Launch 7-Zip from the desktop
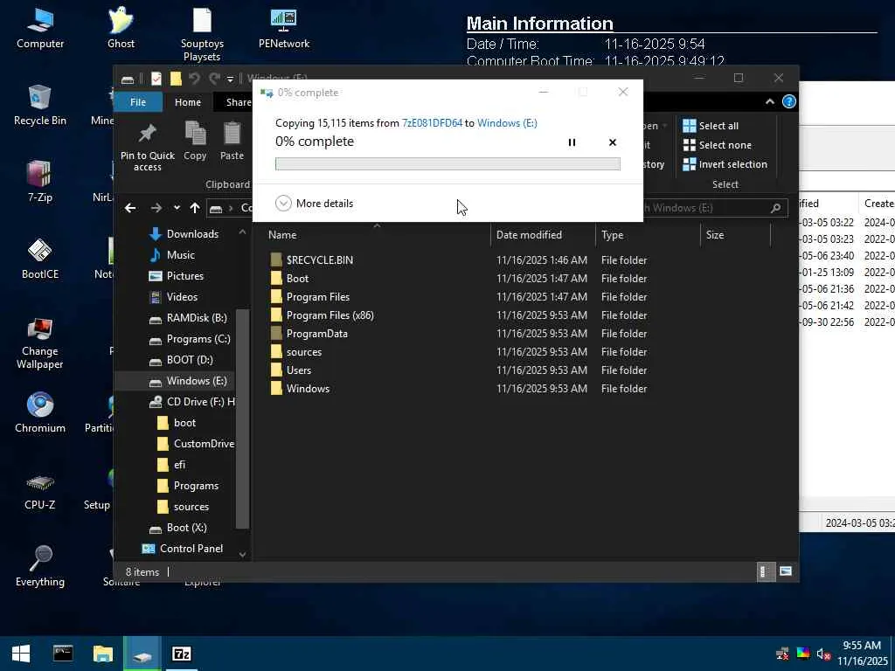 40,183
